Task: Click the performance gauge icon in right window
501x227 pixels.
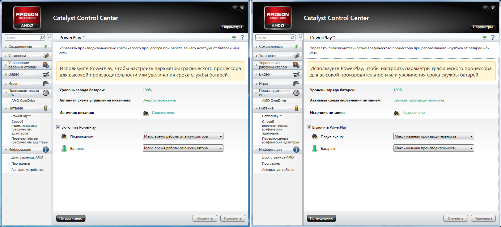Action: (x=296, y=93)
